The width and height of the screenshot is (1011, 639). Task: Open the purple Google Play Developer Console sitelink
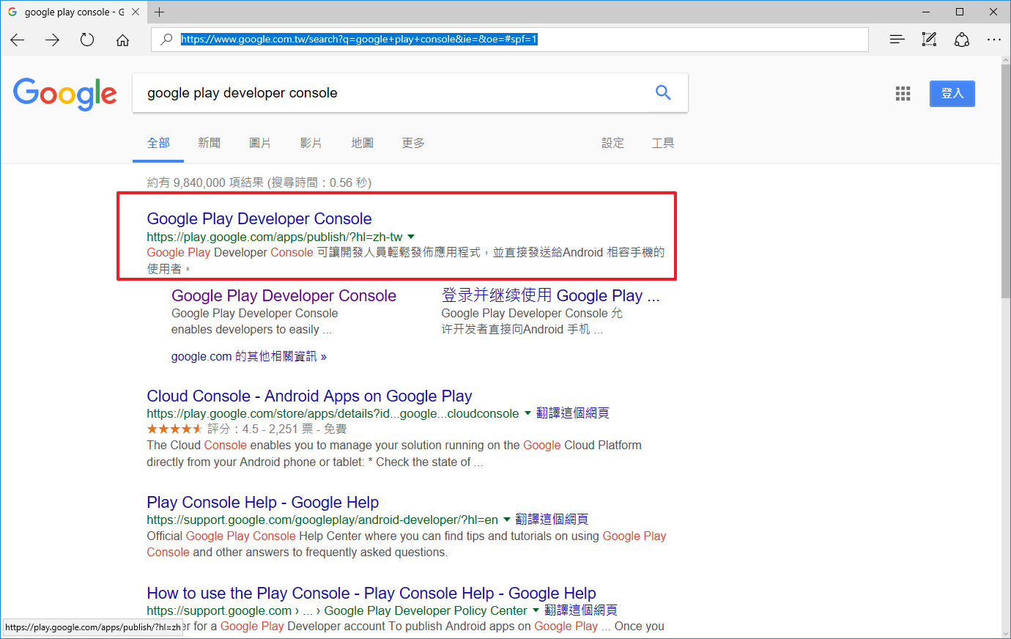click(x=284, y=295)
